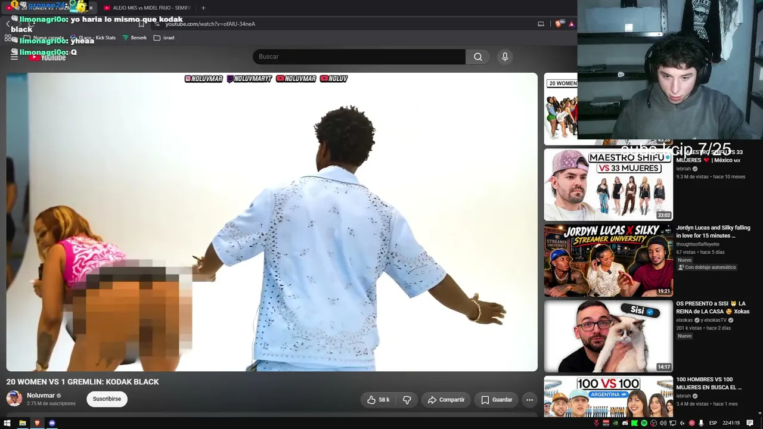Visit the thoughtsoflaffeyette channel
Image resolution: width=763 pixels, height=429 pixels.
(x=697, y=244)
